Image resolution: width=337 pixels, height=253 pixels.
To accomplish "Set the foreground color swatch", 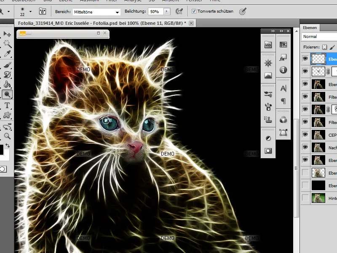I will pyautogui.click(x=1, y=150).
